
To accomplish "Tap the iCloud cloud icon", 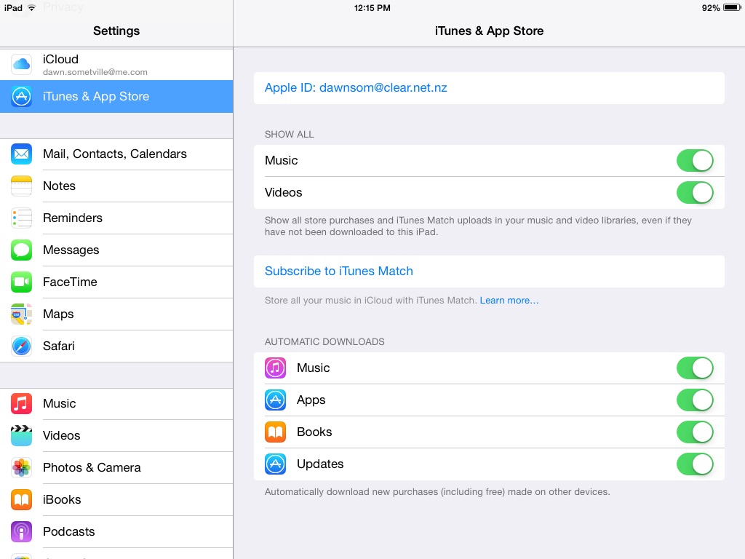I will pyautogui.click(x=21, y=64).
